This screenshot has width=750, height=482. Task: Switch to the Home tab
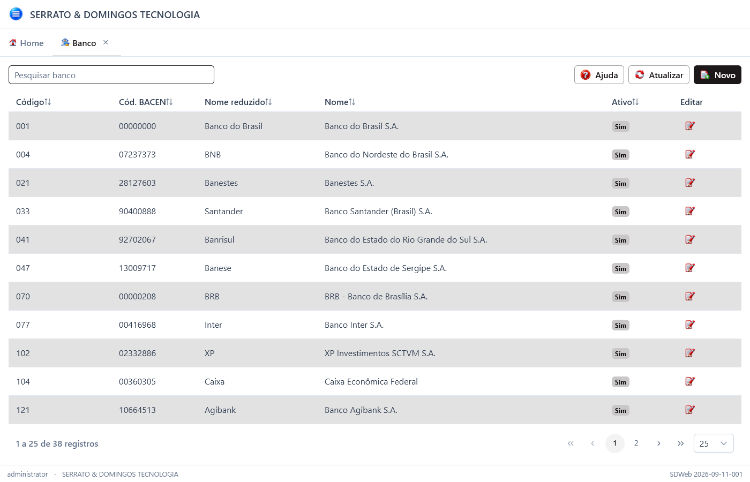tap(26, 43)
